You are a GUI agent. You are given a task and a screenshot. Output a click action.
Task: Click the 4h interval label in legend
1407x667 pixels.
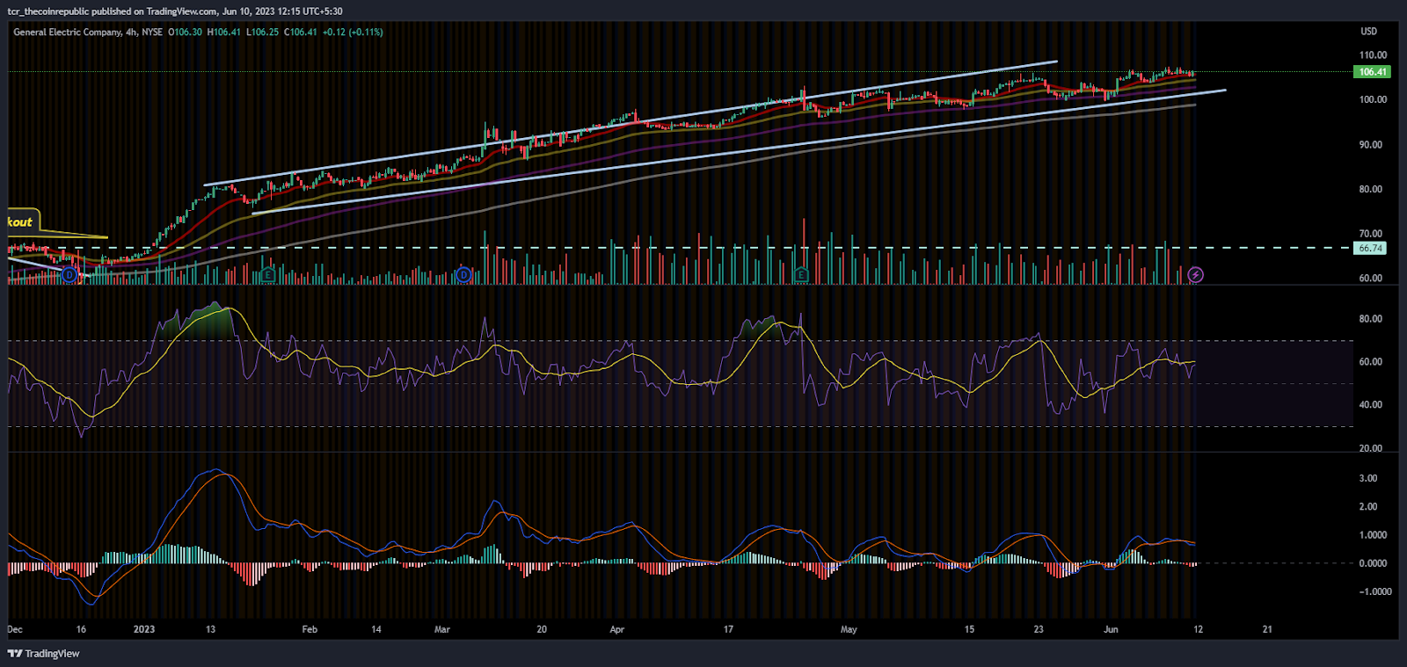pos(131,32)
